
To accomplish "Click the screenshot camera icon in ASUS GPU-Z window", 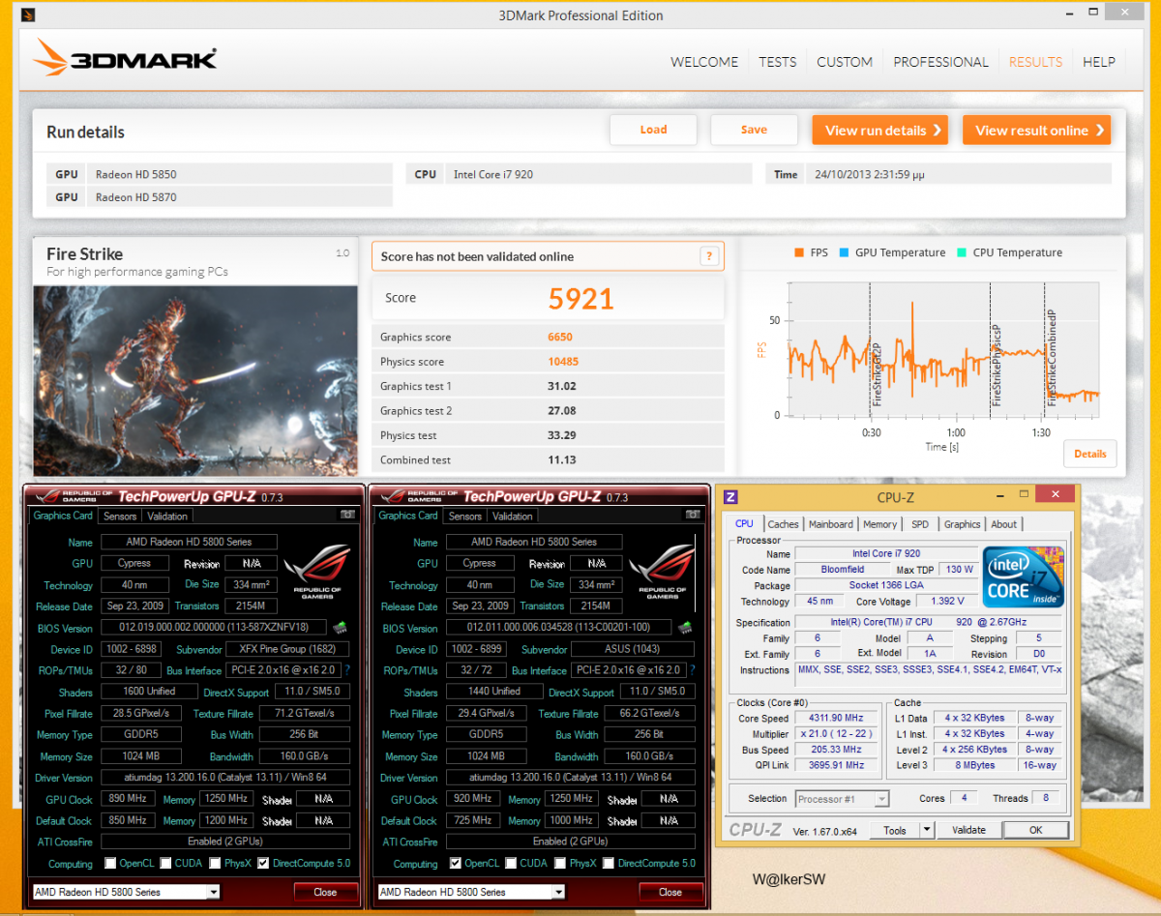I will [693, 516].
